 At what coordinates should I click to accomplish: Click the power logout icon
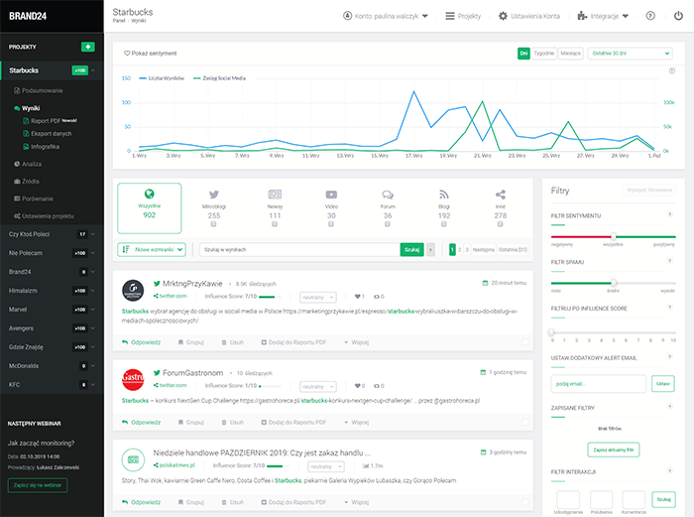[678, 16]
